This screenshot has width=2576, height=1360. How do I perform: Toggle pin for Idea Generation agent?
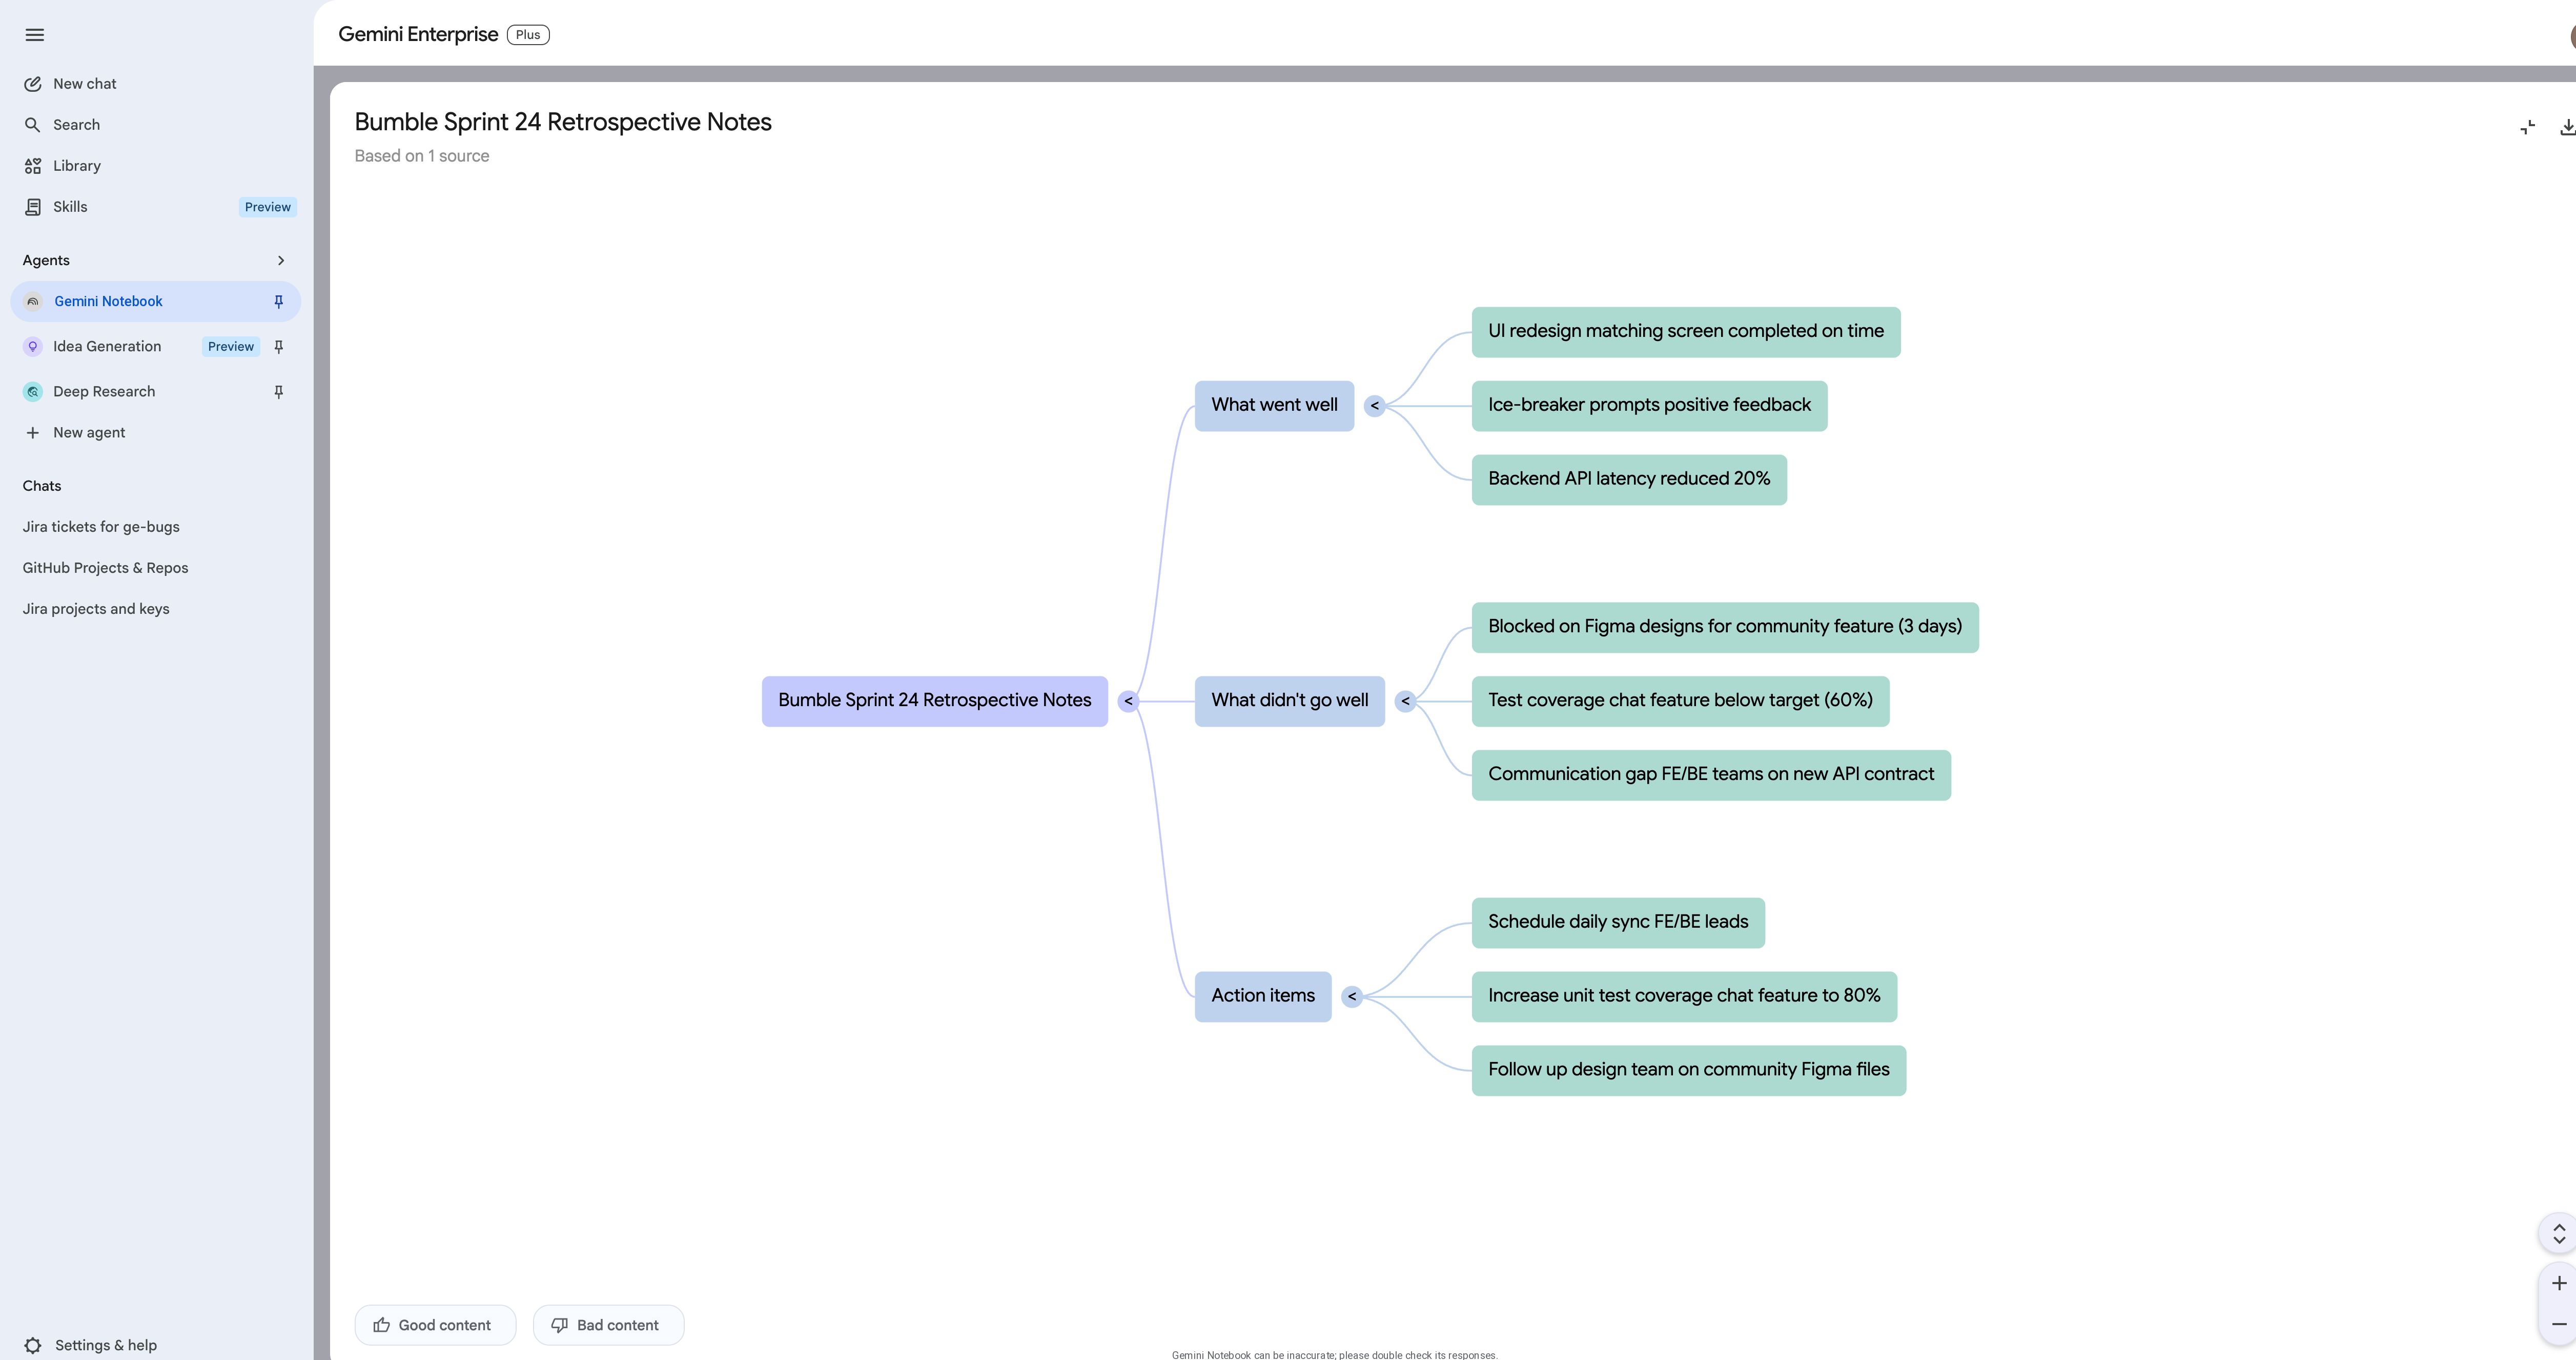(x=279, y=346)
